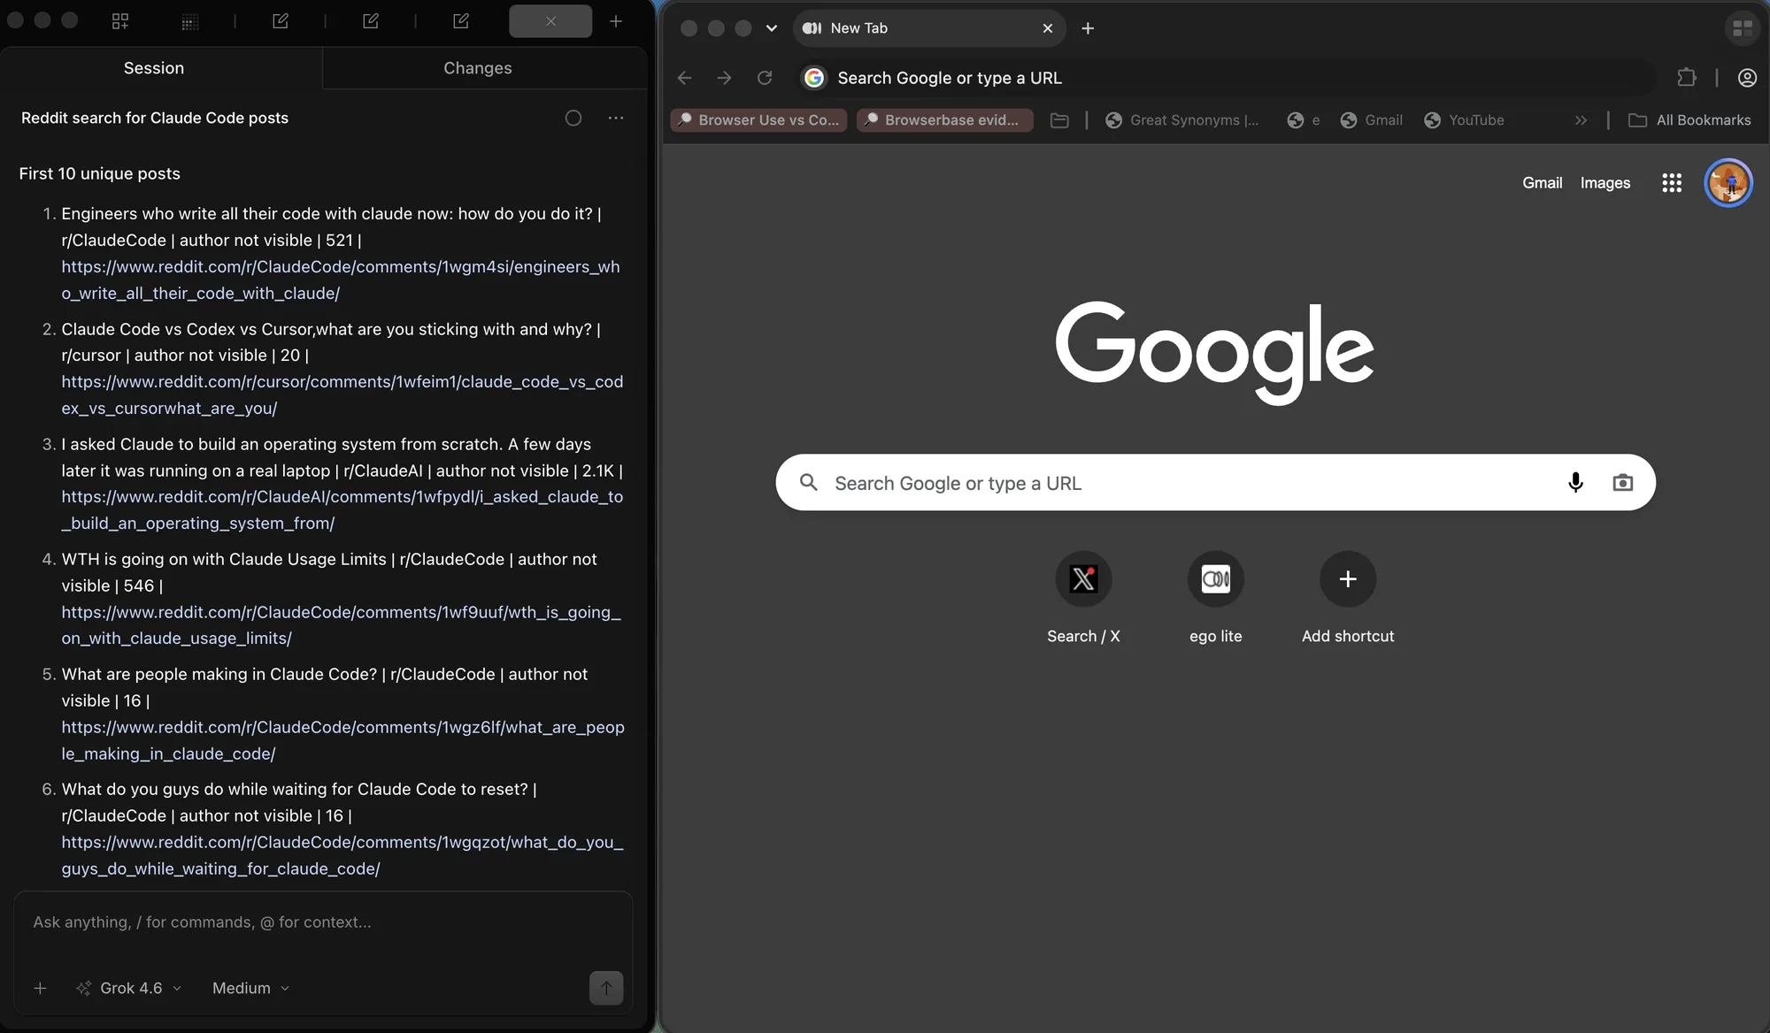The image size is (1770, 1033).
Task: Open the compose tab icon beside the highlighted close tab
Action: [x=461, y=20]
